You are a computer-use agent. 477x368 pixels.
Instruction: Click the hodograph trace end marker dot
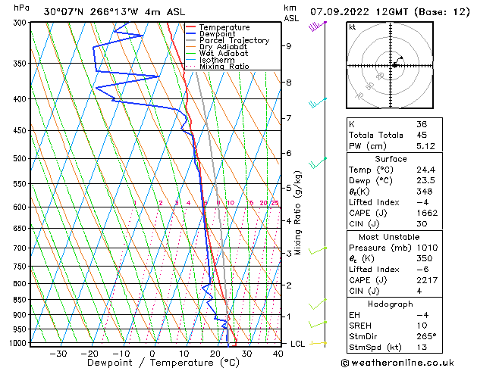[402, 58]
